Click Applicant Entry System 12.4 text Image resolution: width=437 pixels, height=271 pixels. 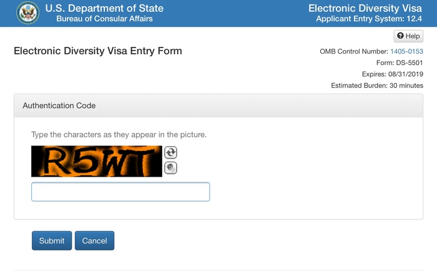point(370,19)
